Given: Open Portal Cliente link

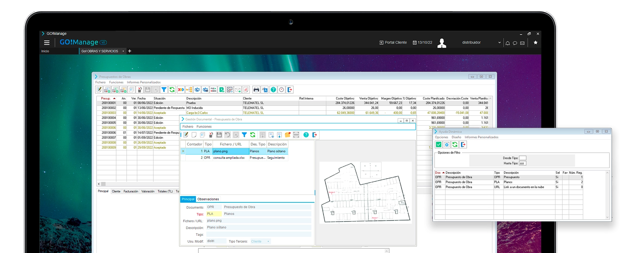Looking at the screenshot, I should (393, 42).
